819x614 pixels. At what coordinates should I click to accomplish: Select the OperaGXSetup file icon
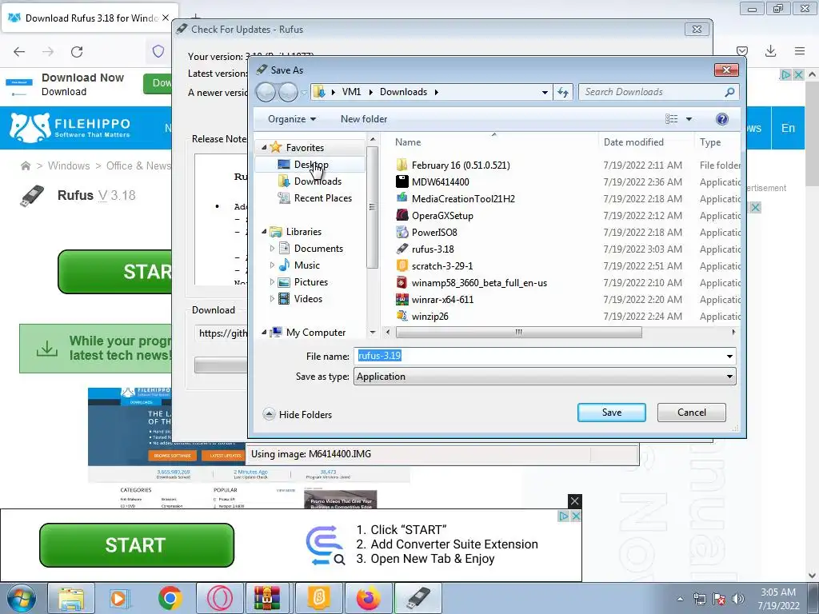click(x=402, y=215)
